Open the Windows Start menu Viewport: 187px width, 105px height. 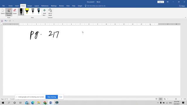coord(3,103)
